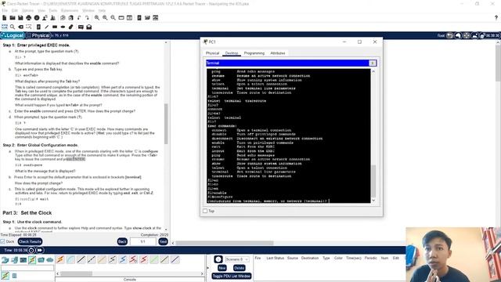This screenshot has width=501, height=282.
Task: Click the Power Cycle Devices button
Action: tap(31, 251)
